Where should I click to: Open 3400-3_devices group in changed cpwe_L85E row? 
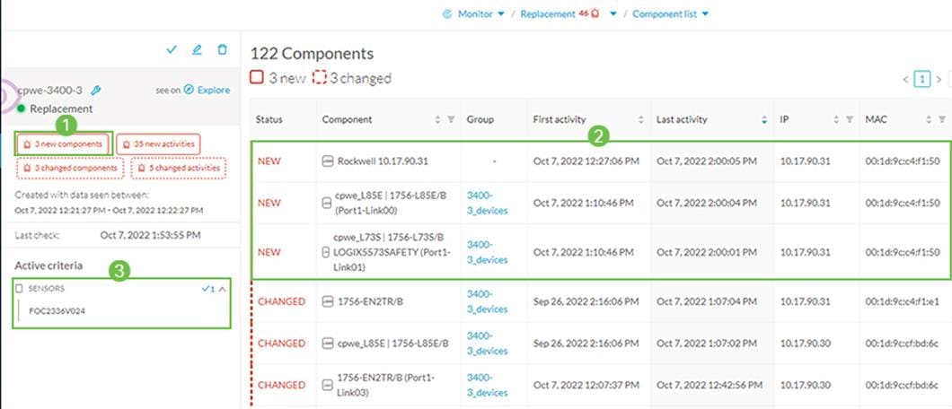487,343
